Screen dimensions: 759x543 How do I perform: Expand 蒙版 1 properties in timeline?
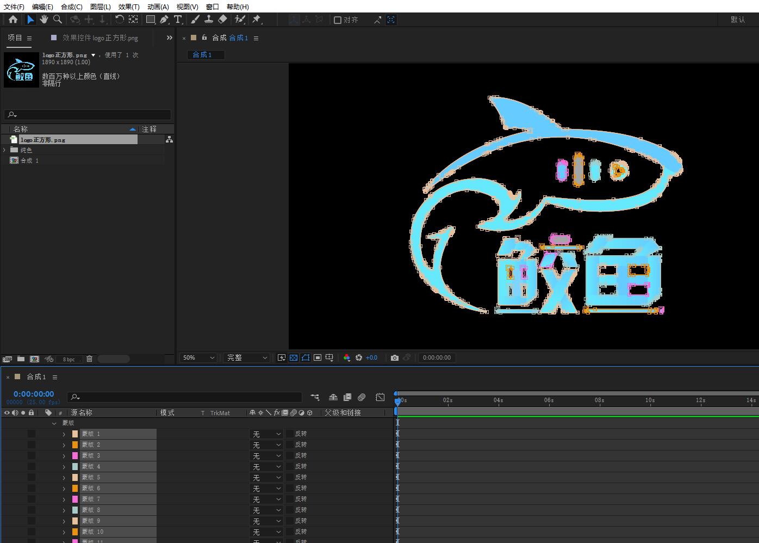click(64, 434)
